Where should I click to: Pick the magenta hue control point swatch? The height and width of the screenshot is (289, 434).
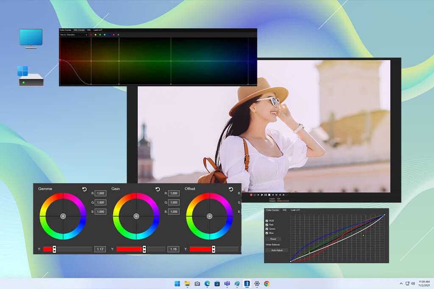[114, 35]
